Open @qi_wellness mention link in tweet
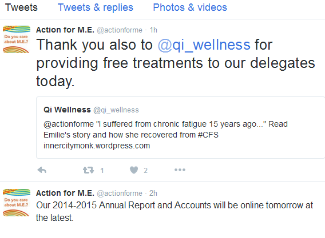This screenshot has width=325, height=238. [204, 45]
